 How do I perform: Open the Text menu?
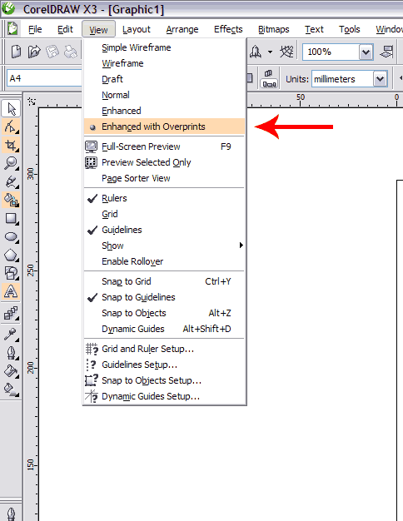point(314,29)
